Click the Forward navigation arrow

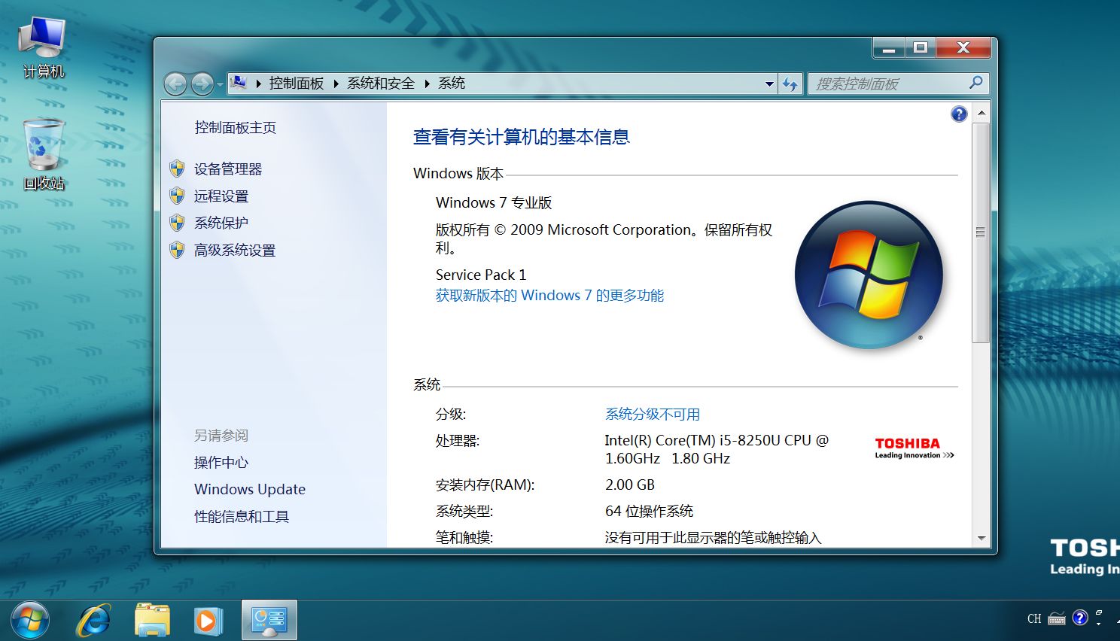pos(202,84)
